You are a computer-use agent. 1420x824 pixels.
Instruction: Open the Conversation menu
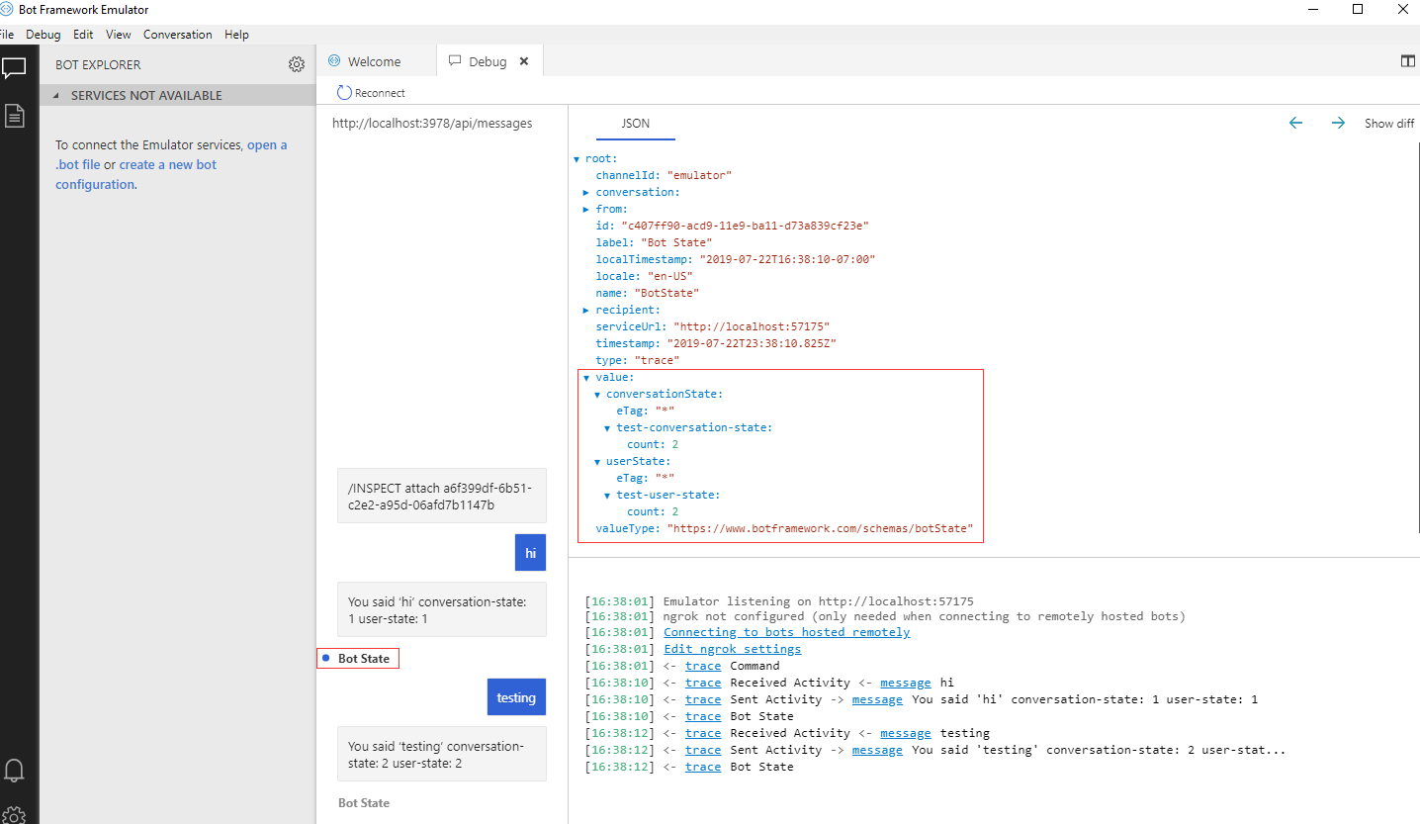177,34
